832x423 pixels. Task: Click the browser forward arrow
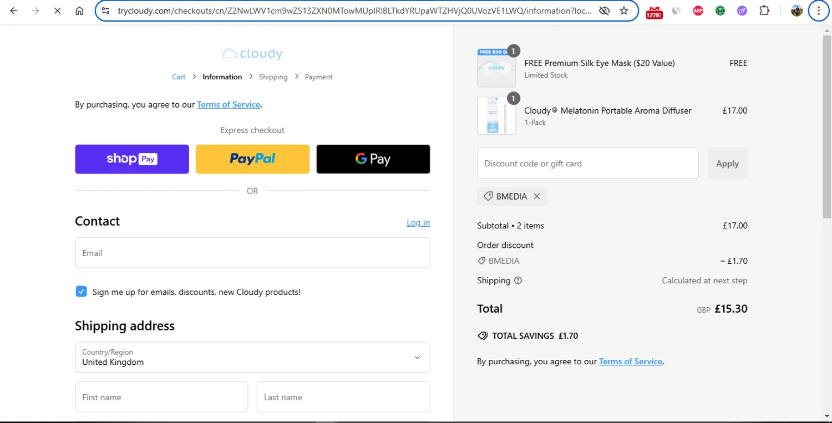(x=35, y=11)
